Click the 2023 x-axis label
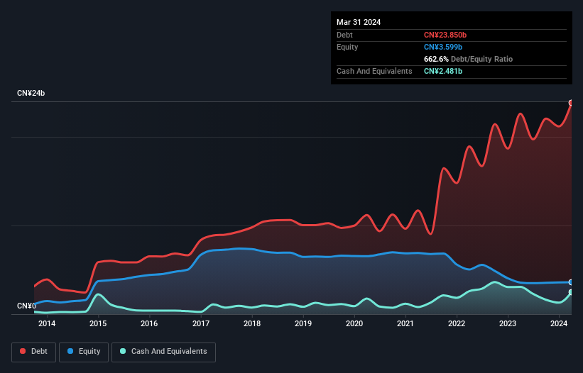The width and height of the screenshot is (583, 373). tap(508, 324)
